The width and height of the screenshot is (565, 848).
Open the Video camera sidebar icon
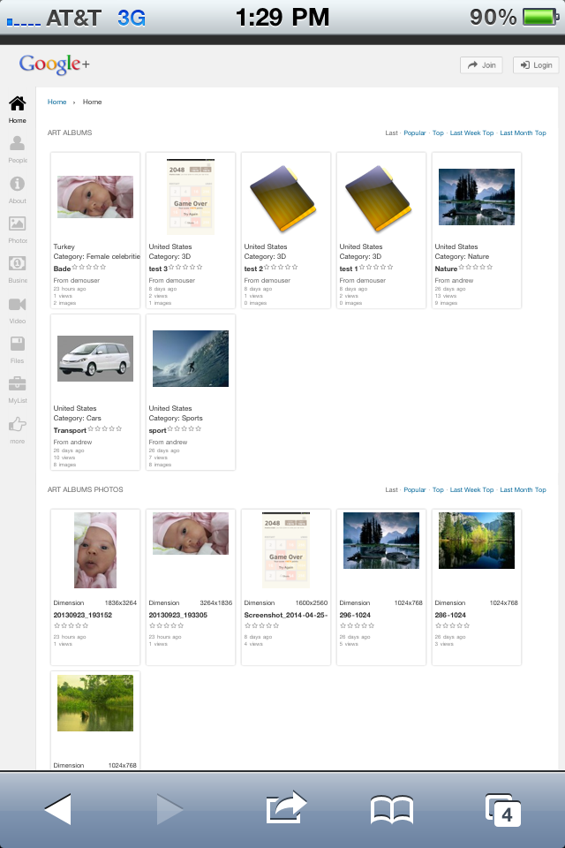tap(18, 304)
